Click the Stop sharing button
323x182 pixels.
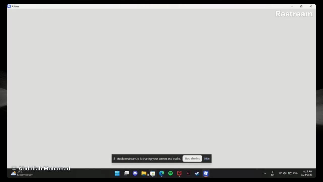coord(192,158)
